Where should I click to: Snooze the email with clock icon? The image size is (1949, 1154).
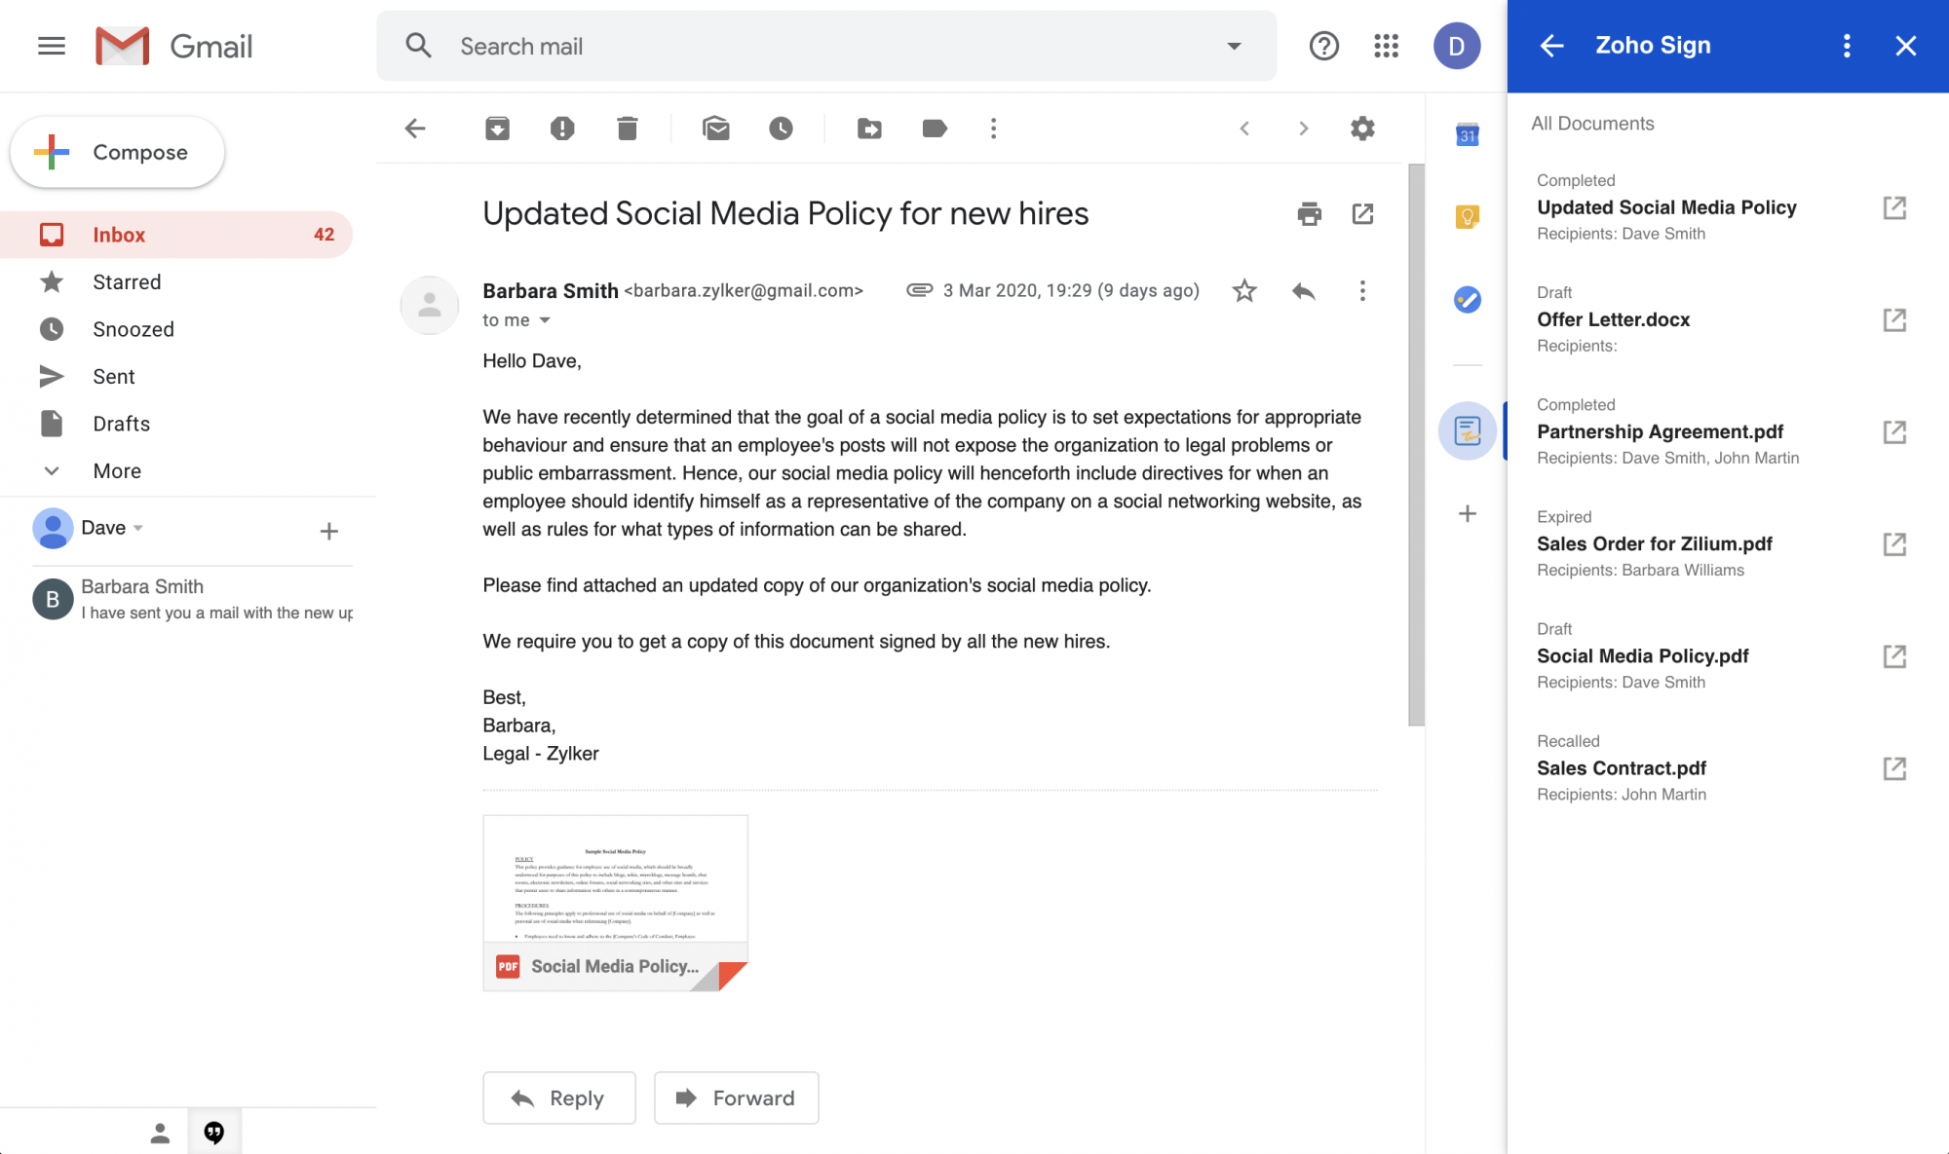pos(781,129)
